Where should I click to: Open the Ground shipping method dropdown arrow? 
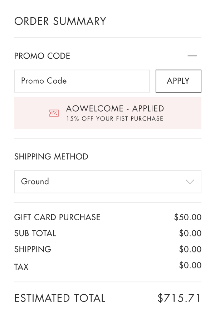tap(190, 182)
